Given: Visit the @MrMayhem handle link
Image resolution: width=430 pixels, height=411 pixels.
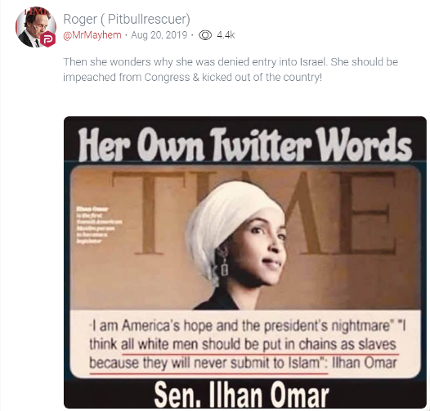Looking at the screenshot, I should tap(92, 35).
